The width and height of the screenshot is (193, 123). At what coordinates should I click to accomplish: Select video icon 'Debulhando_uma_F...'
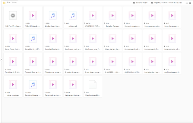[x=93, y=39]
